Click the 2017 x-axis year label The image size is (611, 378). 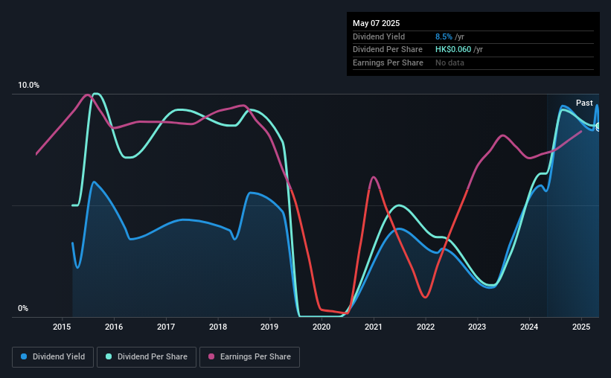click(166, 327)
